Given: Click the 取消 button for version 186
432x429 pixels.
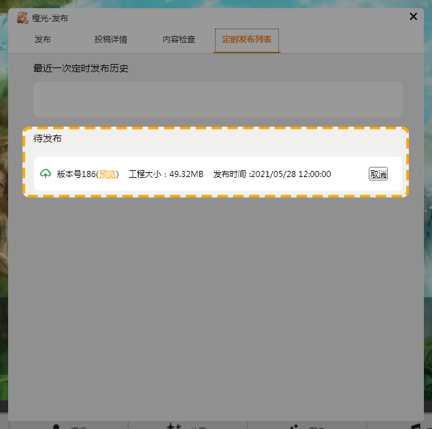Looking at the screenshot, I should tap(378, 174).
